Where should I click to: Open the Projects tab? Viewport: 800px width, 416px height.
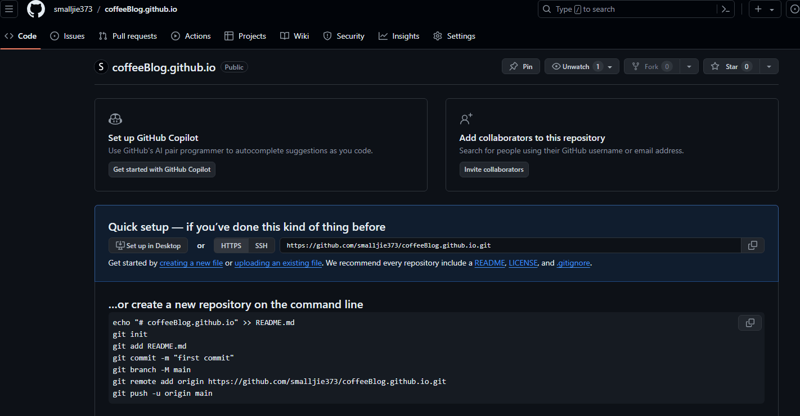pos(245,36)
